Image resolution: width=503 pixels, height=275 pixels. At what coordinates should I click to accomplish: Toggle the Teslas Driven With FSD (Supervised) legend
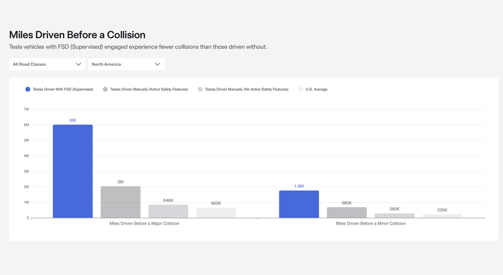(59, 89)
